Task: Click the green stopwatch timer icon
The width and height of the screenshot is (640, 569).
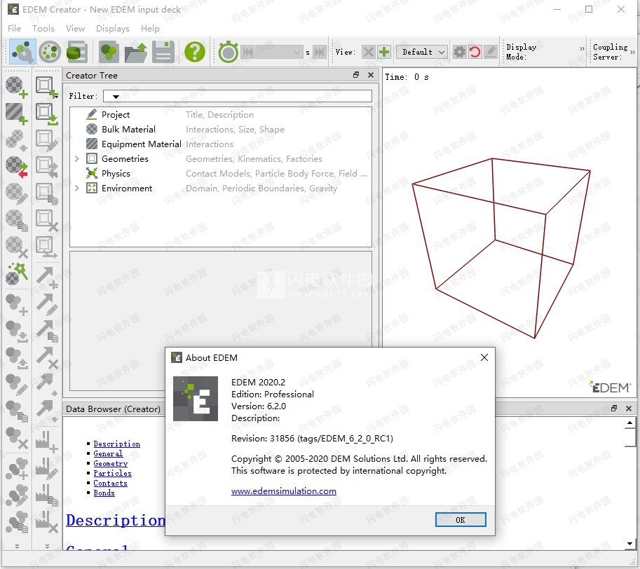Action: pyautogui.click(x=228, y=52)
